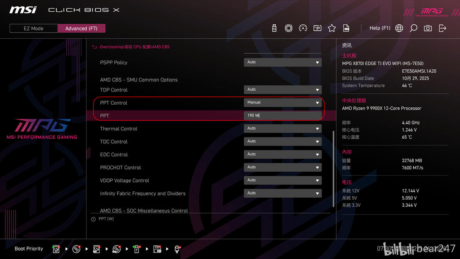Expand the TDC Control dropdown
This screenshot has height=259, width=460.
pos(282,141)
